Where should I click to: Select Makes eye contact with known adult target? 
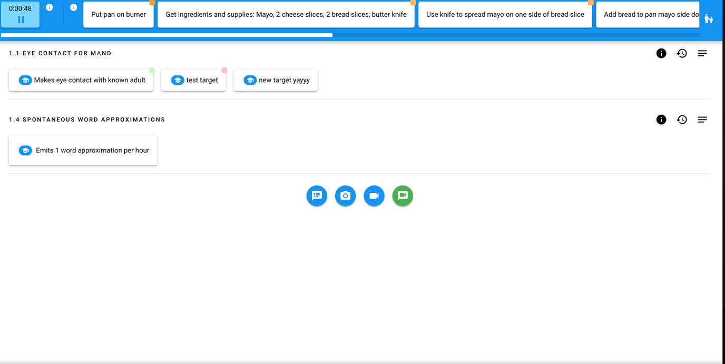coord(81,80)
